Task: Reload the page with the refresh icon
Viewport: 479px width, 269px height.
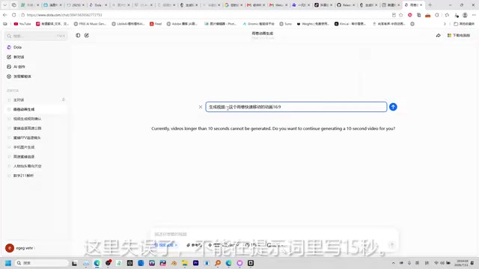Action: coord(13,15)
